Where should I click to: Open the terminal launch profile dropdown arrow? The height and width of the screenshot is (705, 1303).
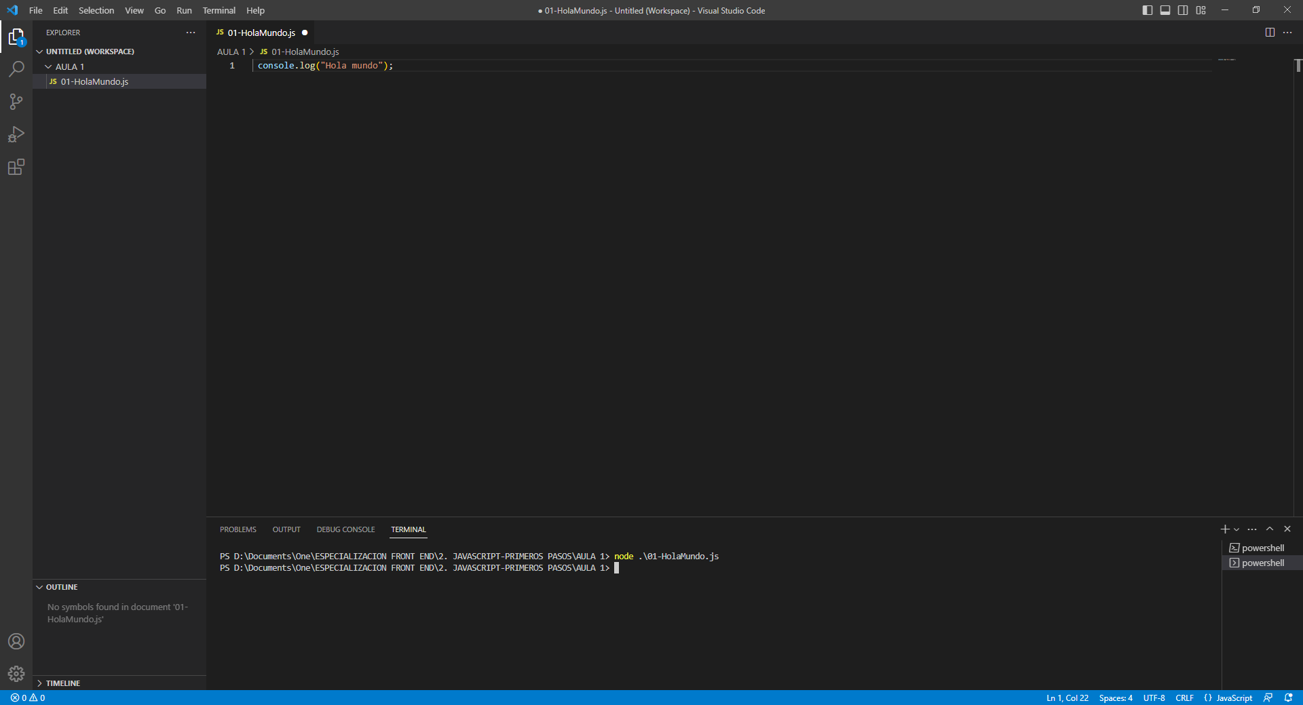click(x=1236, y=529)
